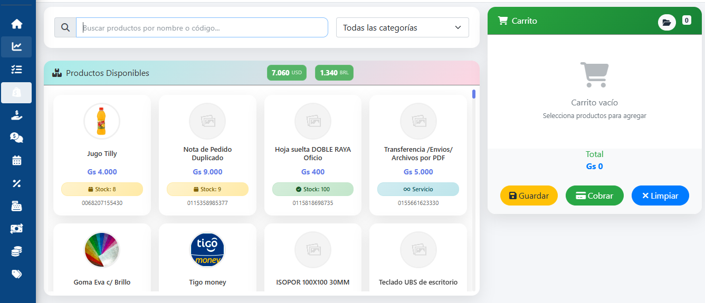The width and height of the screenshot is (705, 303).
Task: Open the coins stack sidebar icon
Action: 17,251
